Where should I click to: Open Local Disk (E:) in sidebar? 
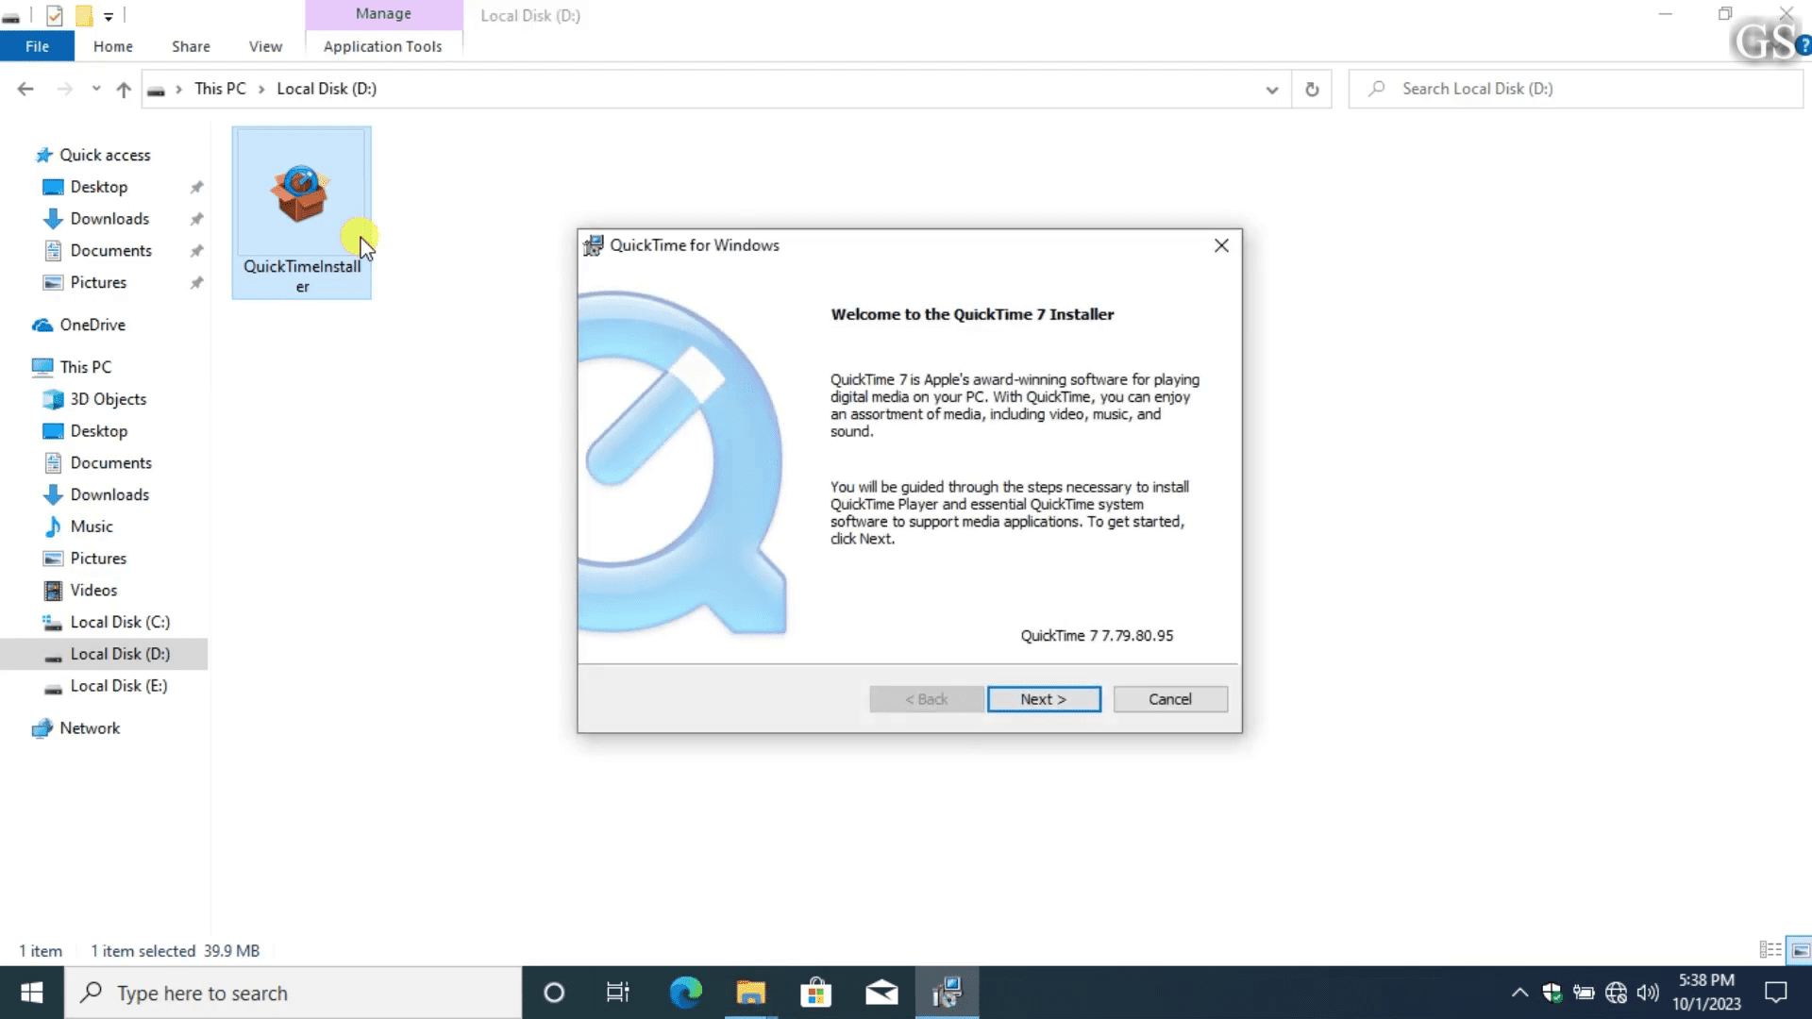pyautogui.click(x=119, y=686)
